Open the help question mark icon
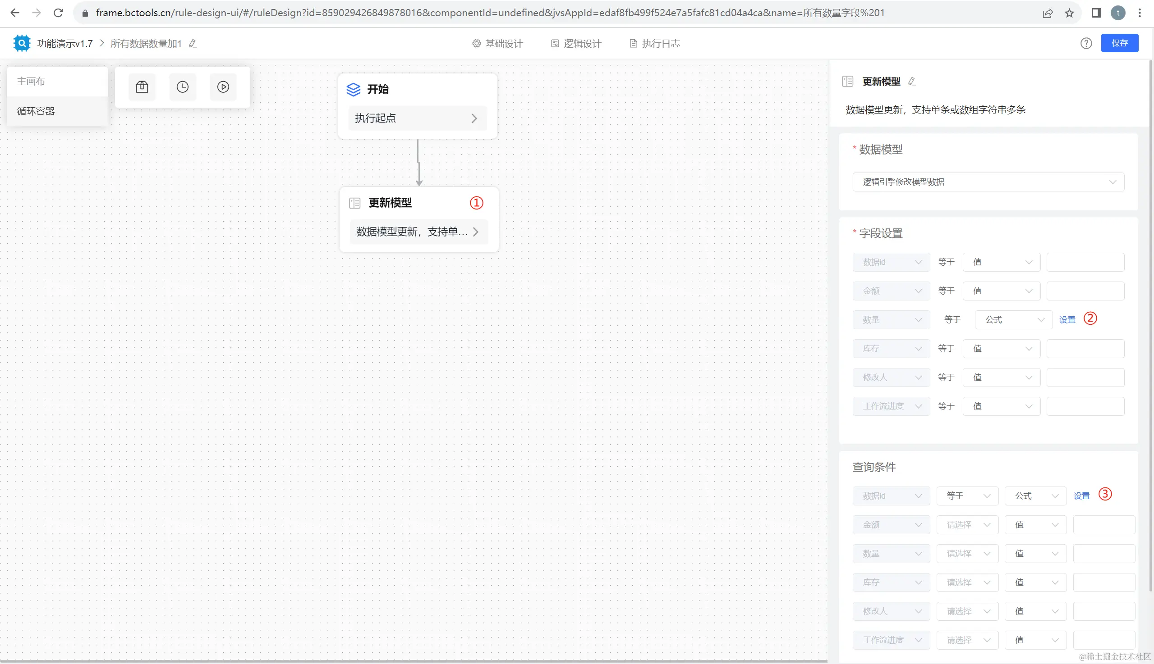1154x664 pixels. pos(1086,43)
